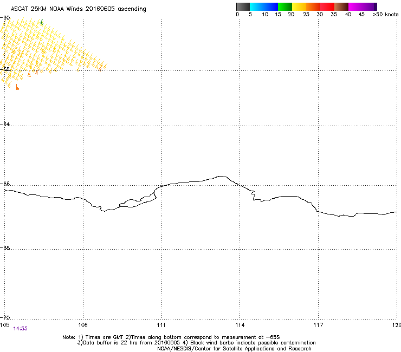The height and width of the screenshot is (352, 401).
Task: Click the note line "3)Data buffer is 22 hrs from 20160605"
Action: click(128, 343)
